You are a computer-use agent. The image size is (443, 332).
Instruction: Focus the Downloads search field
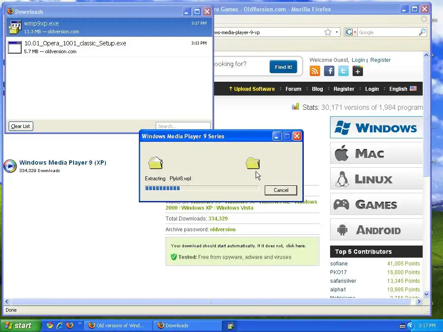click(x=183, y=126)
